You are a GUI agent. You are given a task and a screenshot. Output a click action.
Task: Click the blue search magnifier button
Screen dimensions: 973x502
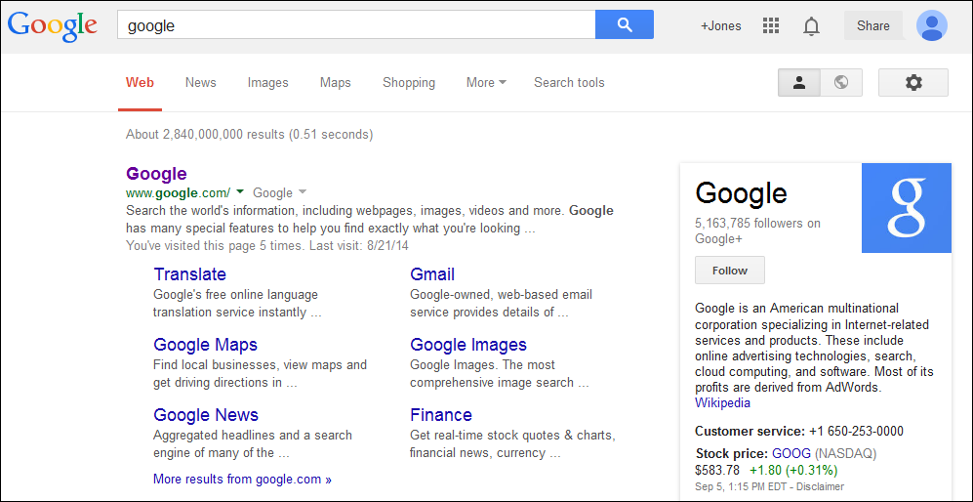click(625, 25)
